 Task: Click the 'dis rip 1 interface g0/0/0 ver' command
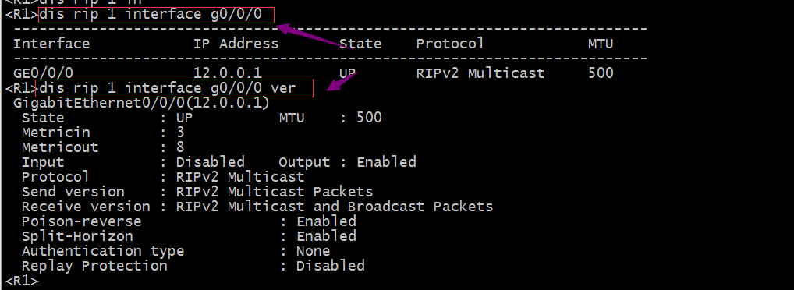(167, 89)
